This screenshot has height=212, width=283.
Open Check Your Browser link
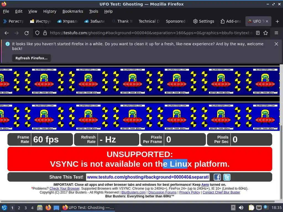click(64, 189)
